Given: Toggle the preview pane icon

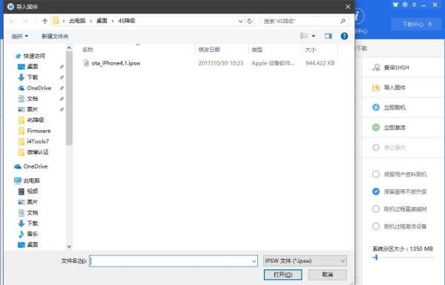Looking at the screenshot, I should (329, 36).
